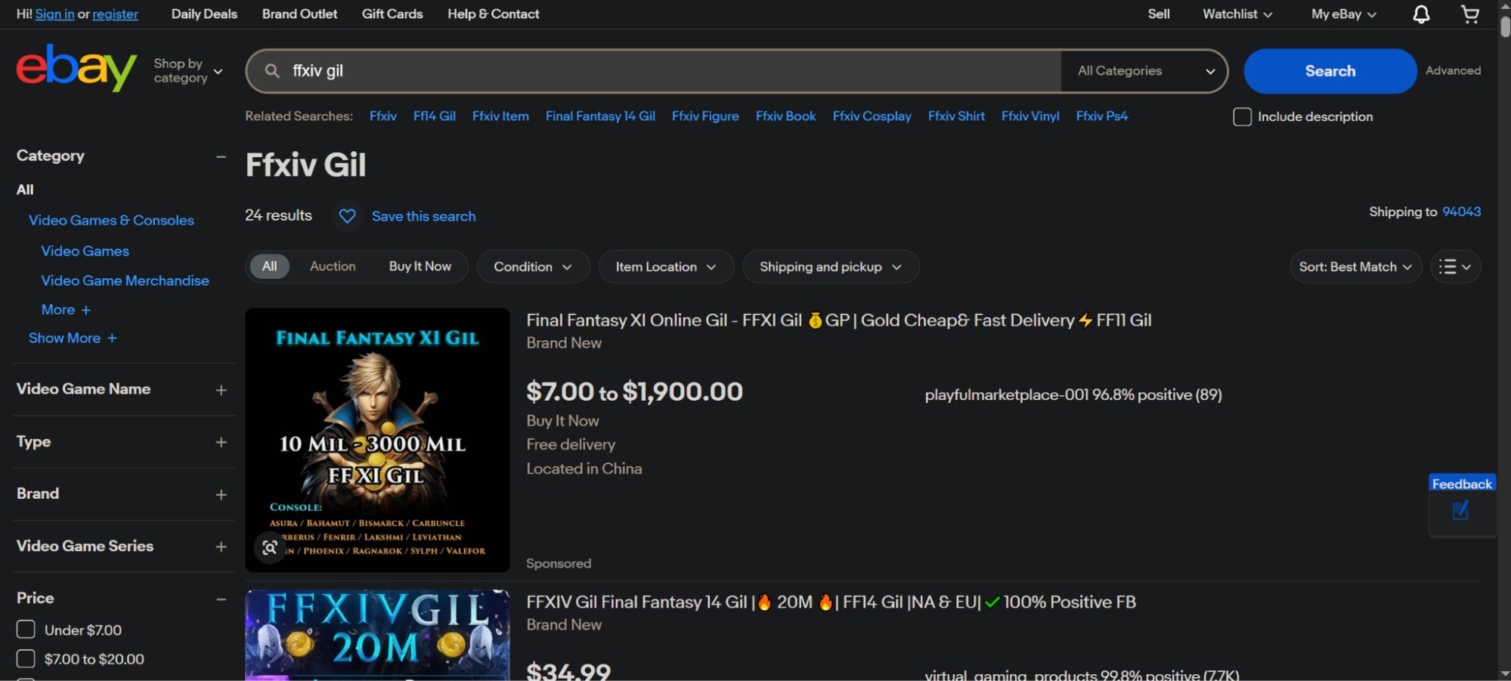Click the ffxiv gil search input field
1511x681 pixels.
[x=665, y=71]
